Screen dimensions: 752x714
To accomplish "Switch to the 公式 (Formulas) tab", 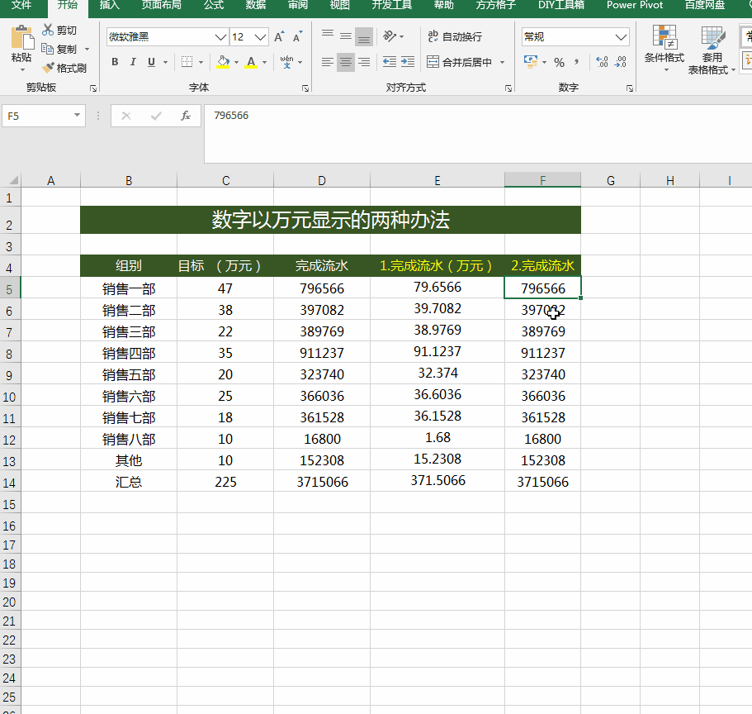I will [x=214, y=5].
